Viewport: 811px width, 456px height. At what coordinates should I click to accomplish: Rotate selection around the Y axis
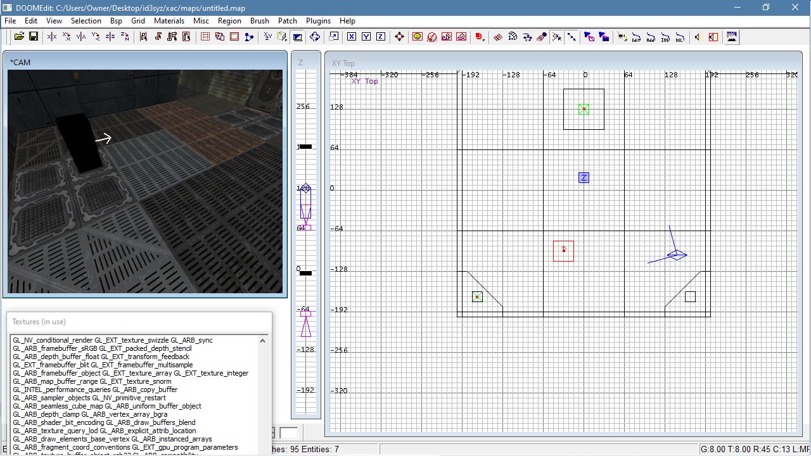point(96,37)
